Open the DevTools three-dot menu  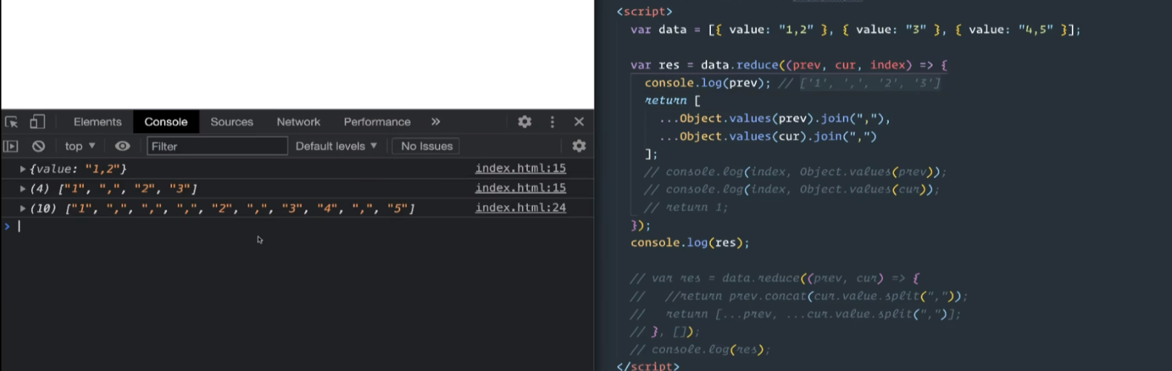click(x=552, y=122)
